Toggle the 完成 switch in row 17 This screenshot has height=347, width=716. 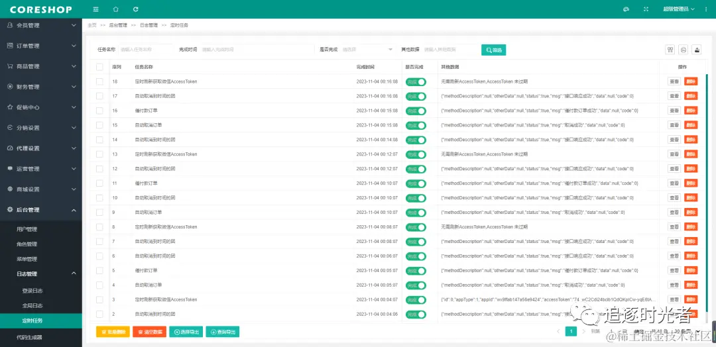416,96
